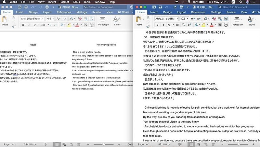This screenshot has width=260, height=147.
Task: Toggle Underline in left window
Action: (x=35, y=25)
